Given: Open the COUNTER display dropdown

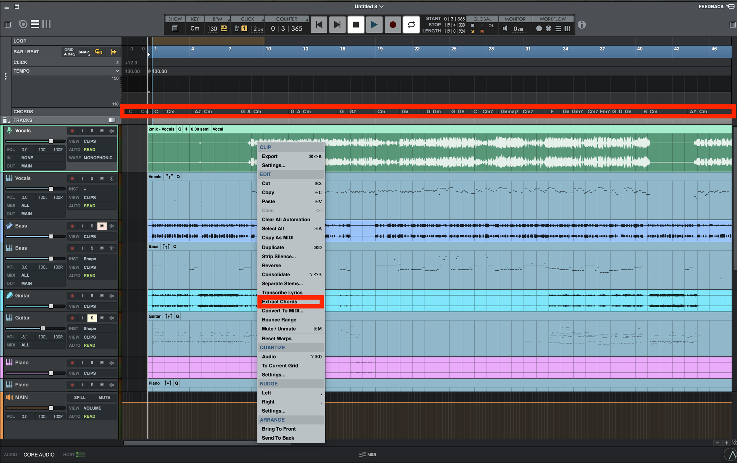Looking at the screenshot, I should pyautogui.click(x=287, y=19).
